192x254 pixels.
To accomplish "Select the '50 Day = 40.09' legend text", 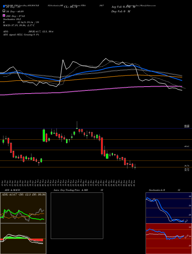I will coord(15,12).
